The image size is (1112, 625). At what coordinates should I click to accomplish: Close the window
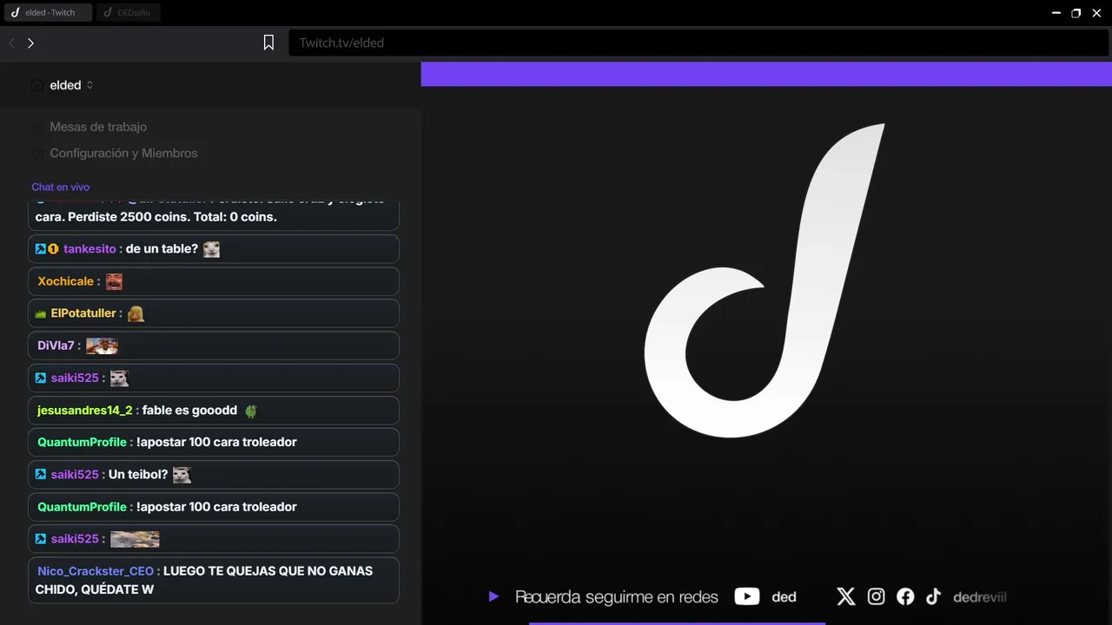[x=1096, y=13]
